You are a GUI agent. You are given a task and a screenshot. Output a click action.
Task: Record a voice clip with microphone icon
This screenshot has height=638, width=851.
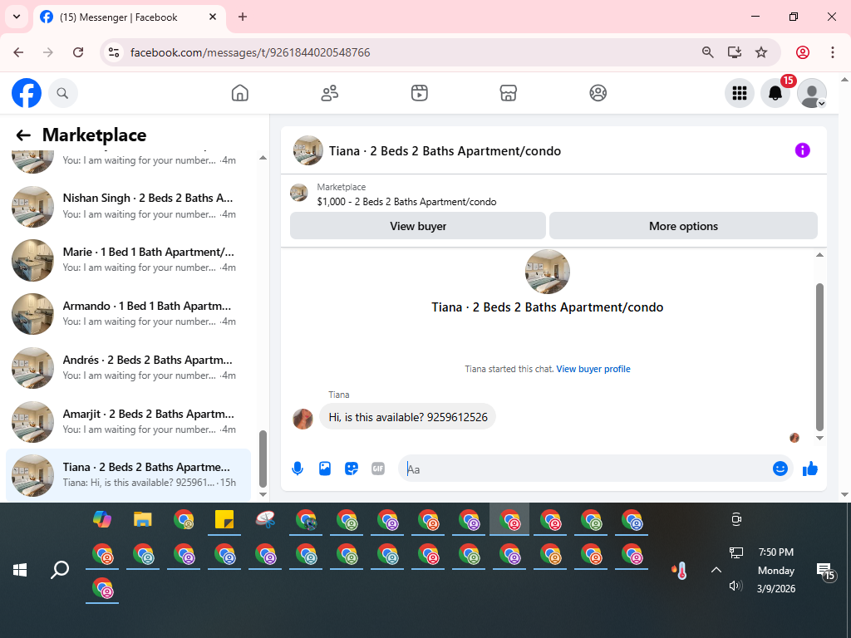coord(298,469)
